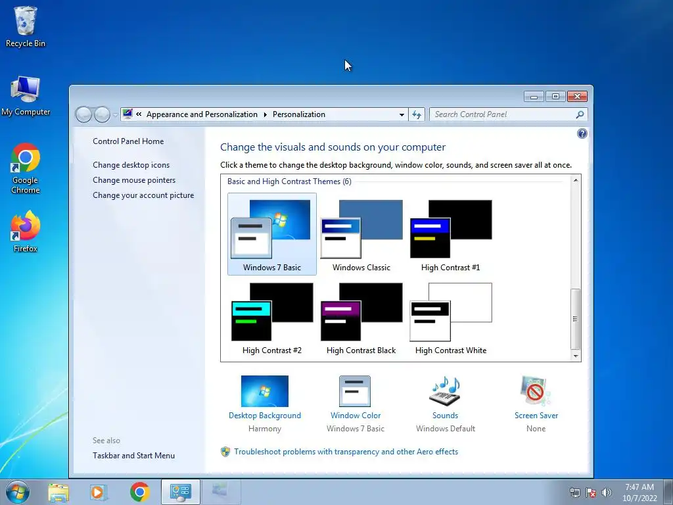Click the Screen Saver icon
Image resolution: width=673 pixels, height=505 pixels.
(x=536, y=391)
